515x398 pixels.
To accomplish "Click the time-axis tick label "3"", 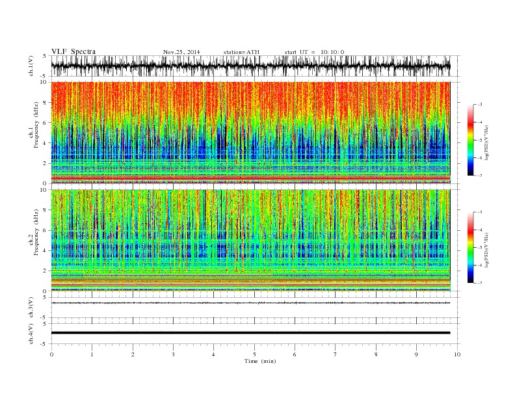I will point(173,354).
